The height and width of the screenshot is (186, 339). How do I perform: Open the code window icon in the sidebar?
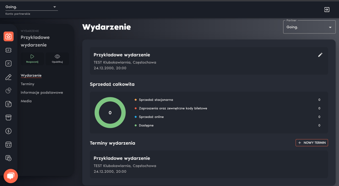click(x=8, y=145)
